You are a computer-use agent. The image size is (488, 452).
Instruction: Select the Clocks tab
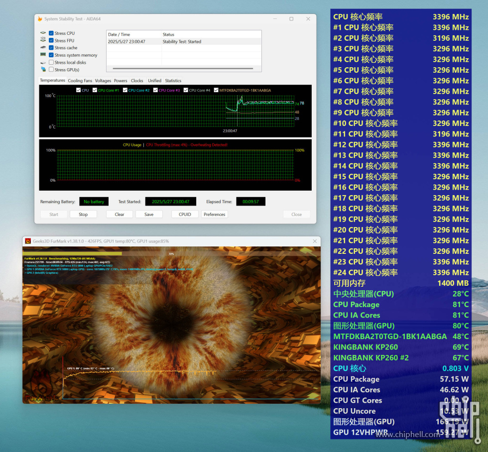[137, 81]
